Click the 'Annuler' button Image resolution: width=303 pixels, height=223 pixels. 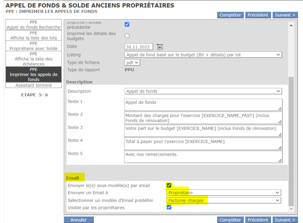pyautogui.click(x=79, y=220)
